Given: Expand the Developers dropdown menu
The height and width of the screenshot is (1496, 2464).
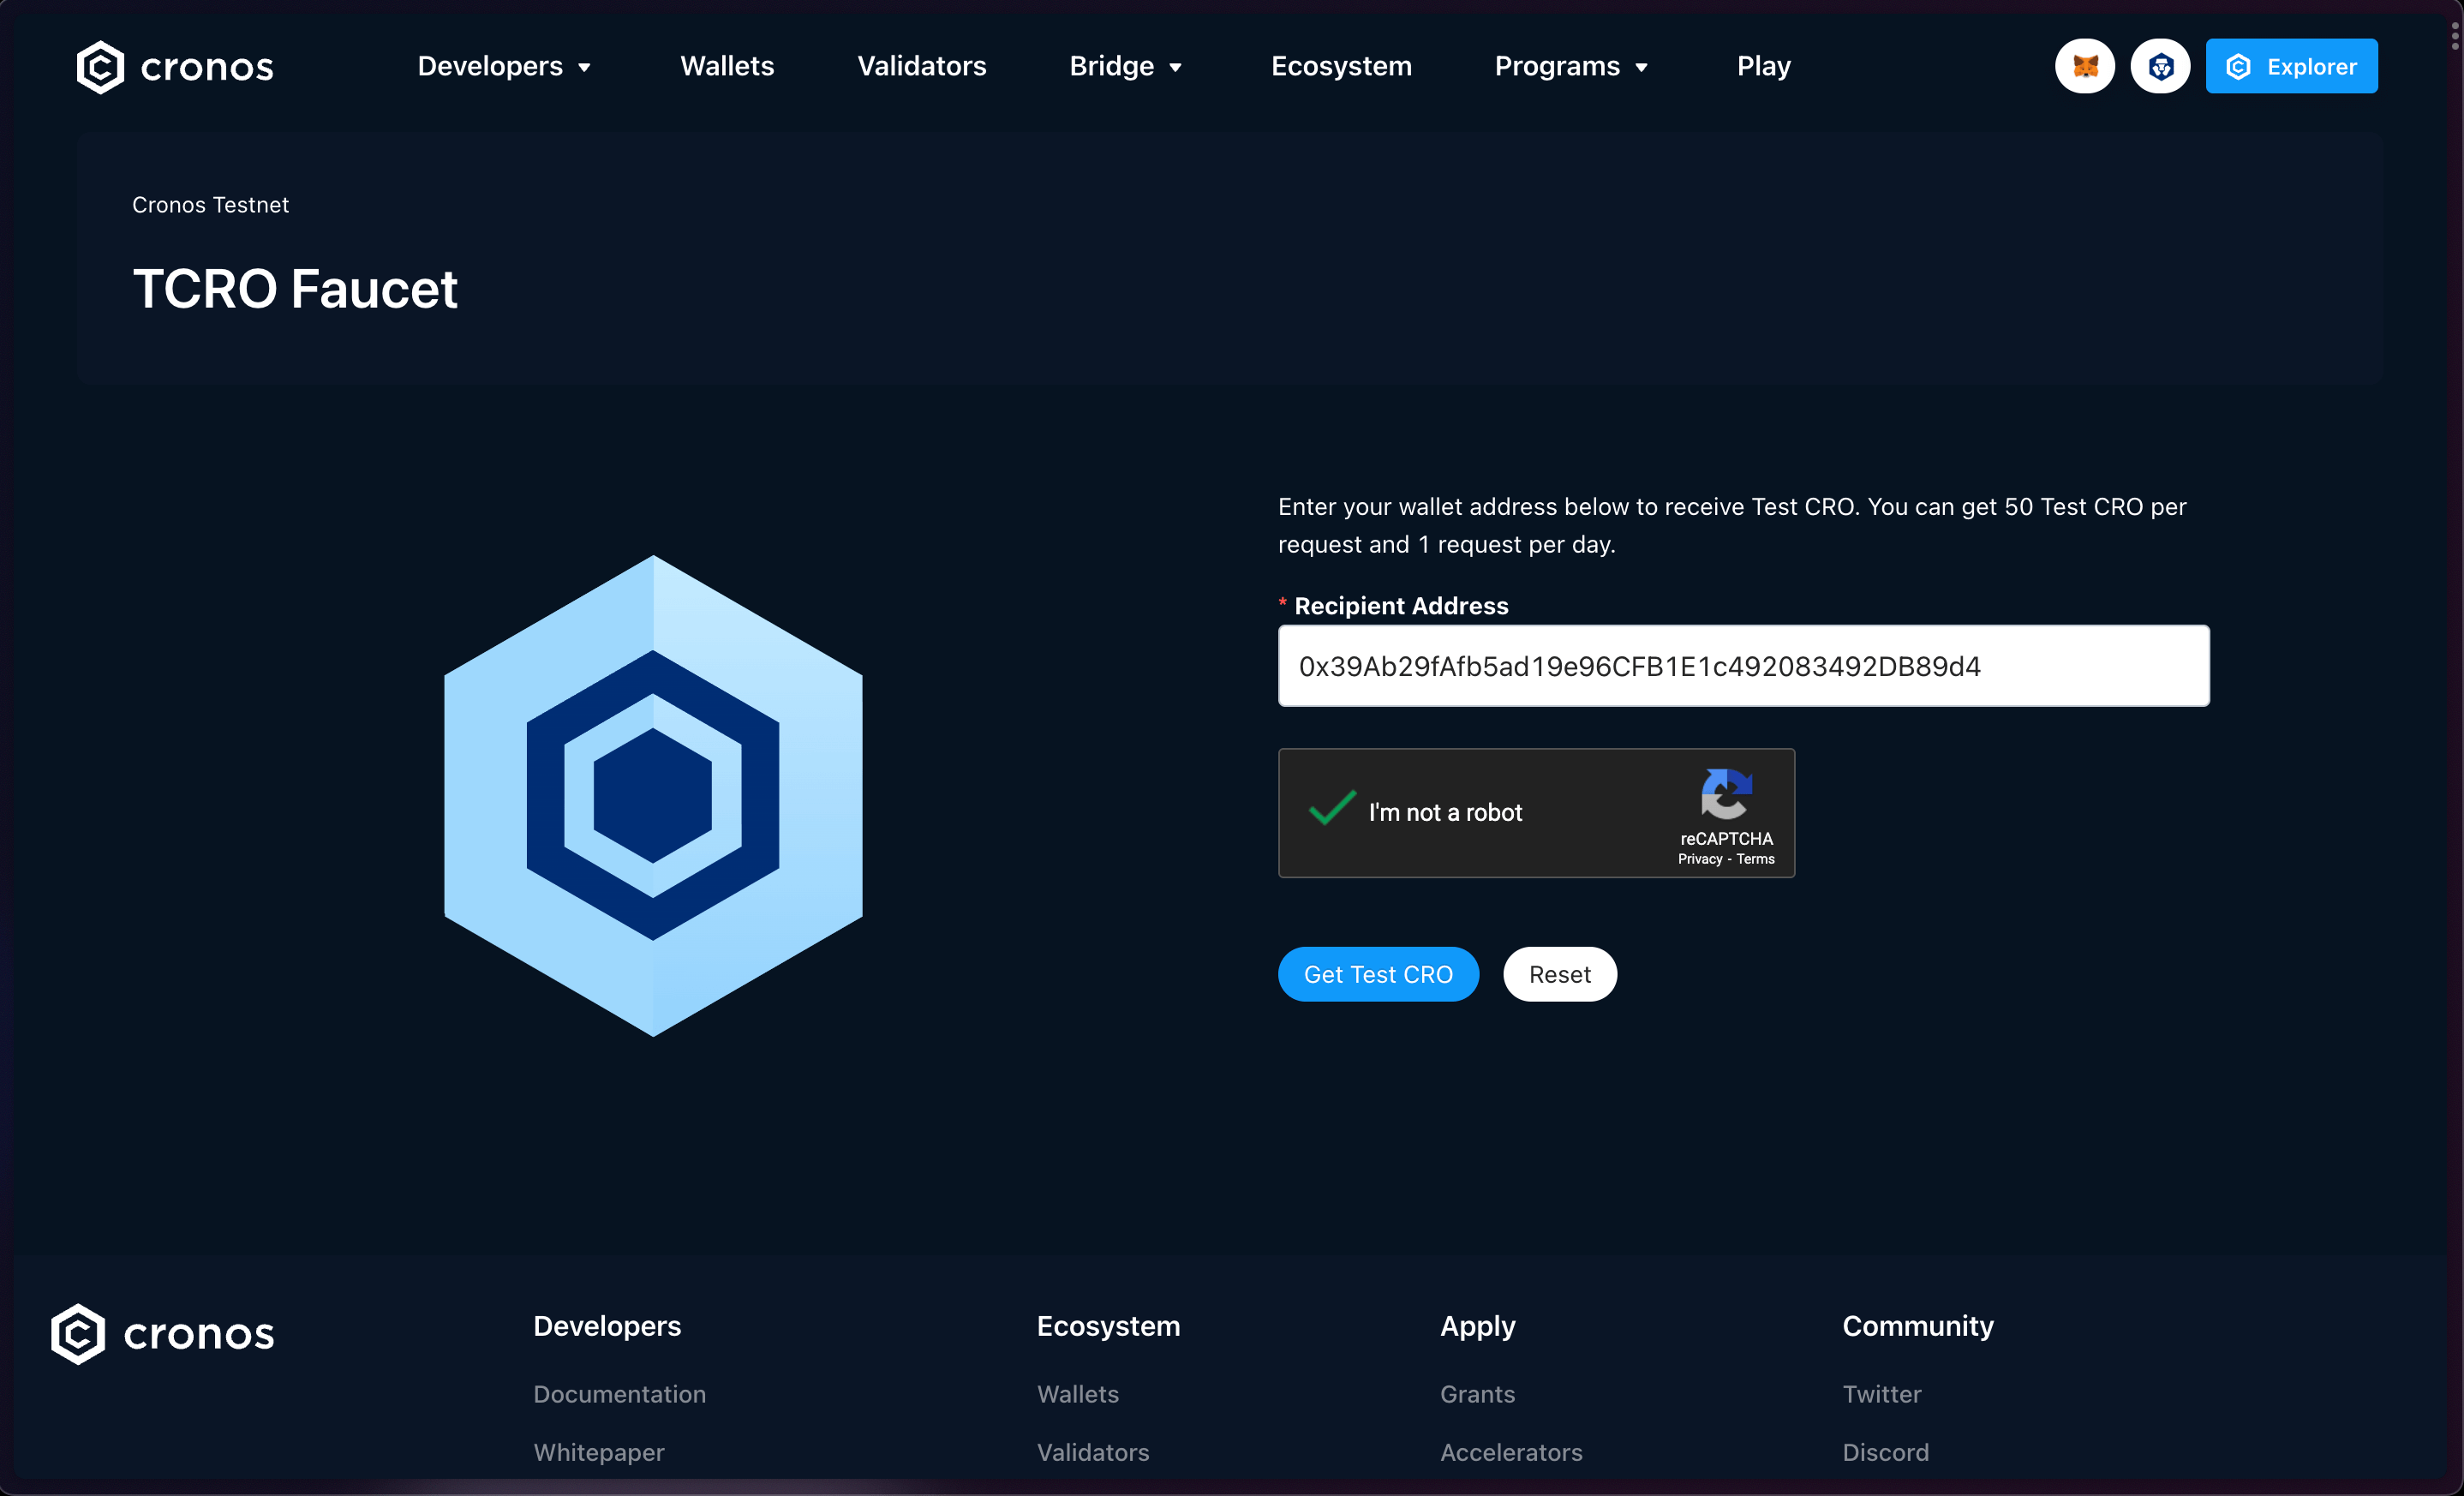Looking at the screenshot, I should (504, 66).
